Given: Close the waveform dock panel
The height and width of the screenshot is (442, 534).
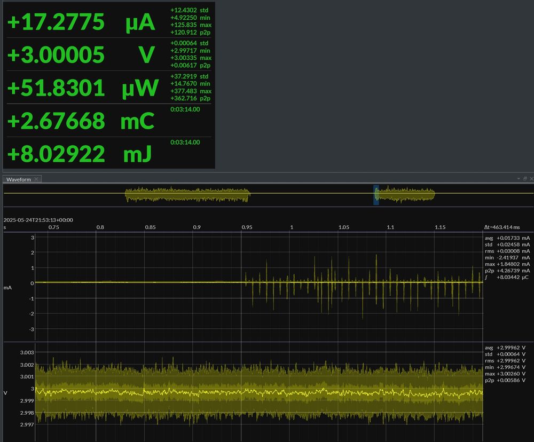Looking at the screenshot, I should (x=531, y=178).
